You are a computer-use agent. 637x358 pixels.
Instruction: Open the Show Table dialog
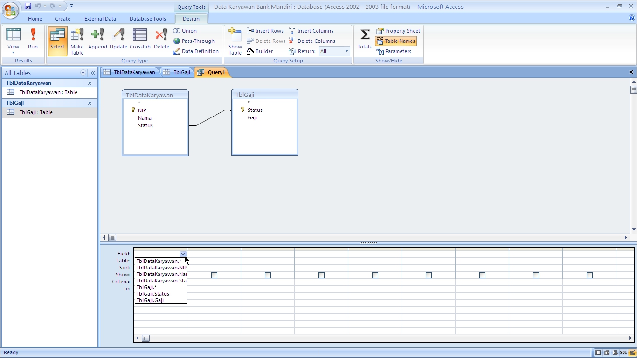click(235, 41)
